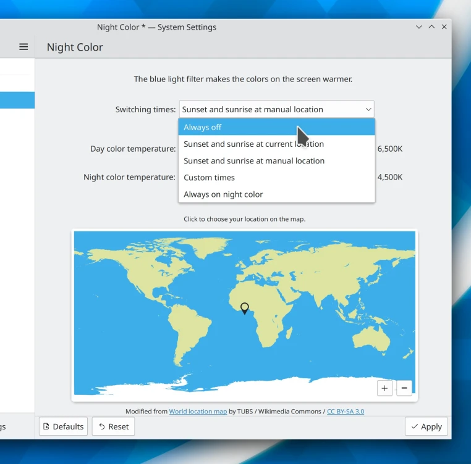Choose 'Sunset and sunrise at current location'
471x464 pixels.
253,144
